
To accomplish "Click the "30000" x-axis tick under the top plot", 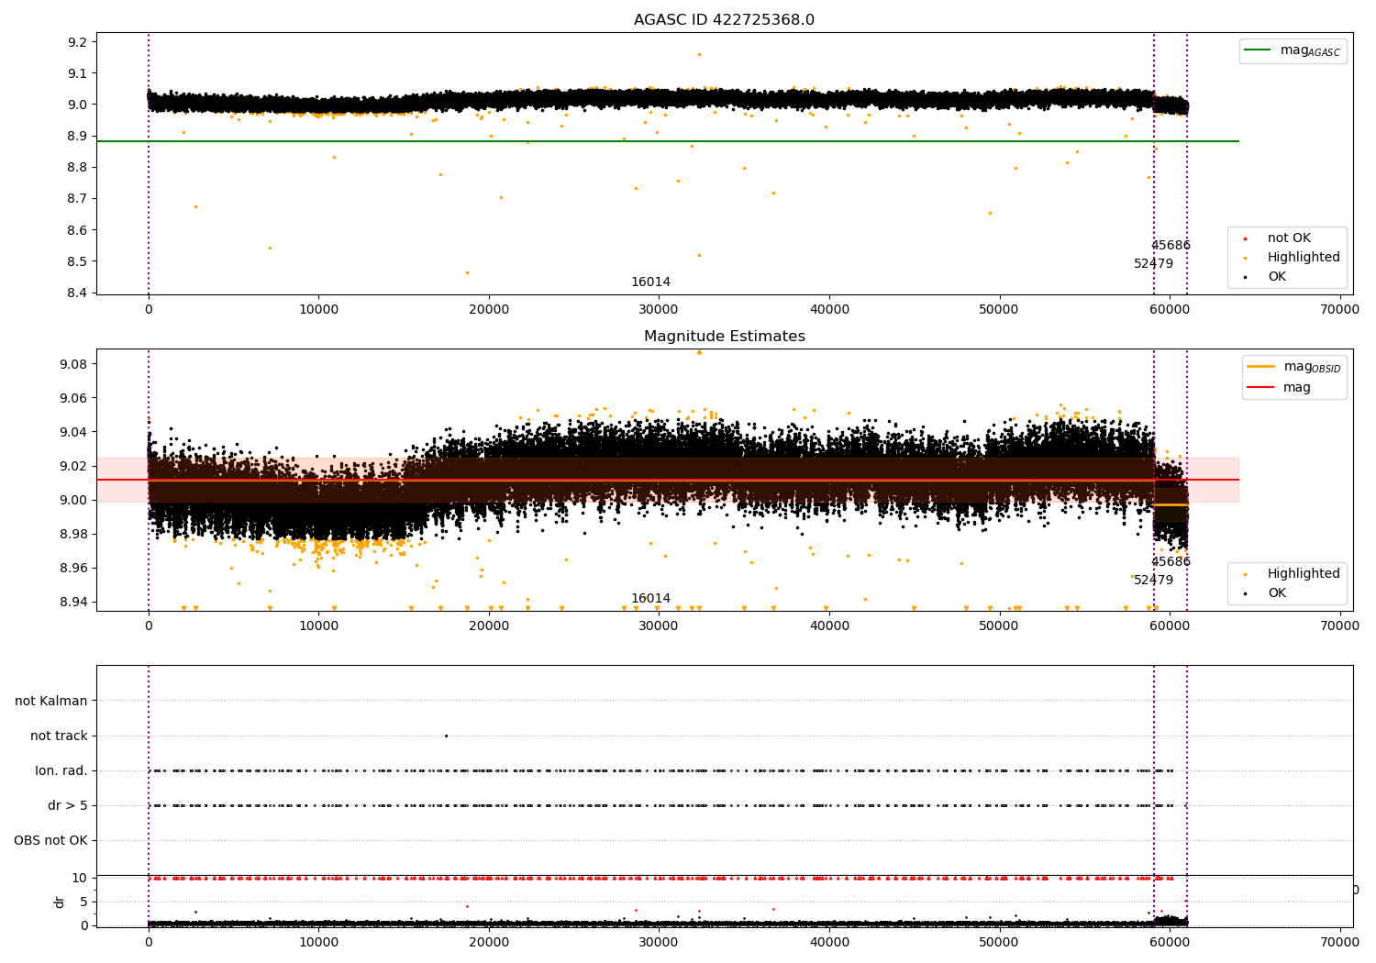I will click(659, 310).
